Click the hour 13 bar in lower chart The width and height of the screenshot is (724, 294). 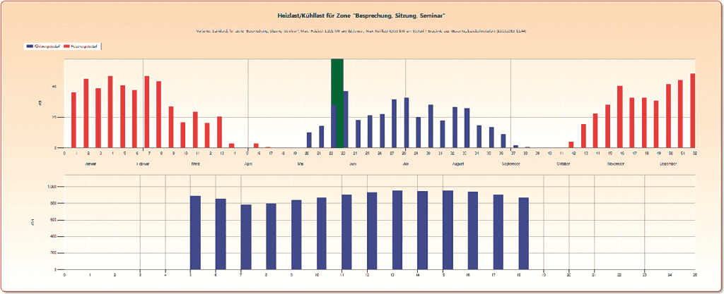click(397, 230)
